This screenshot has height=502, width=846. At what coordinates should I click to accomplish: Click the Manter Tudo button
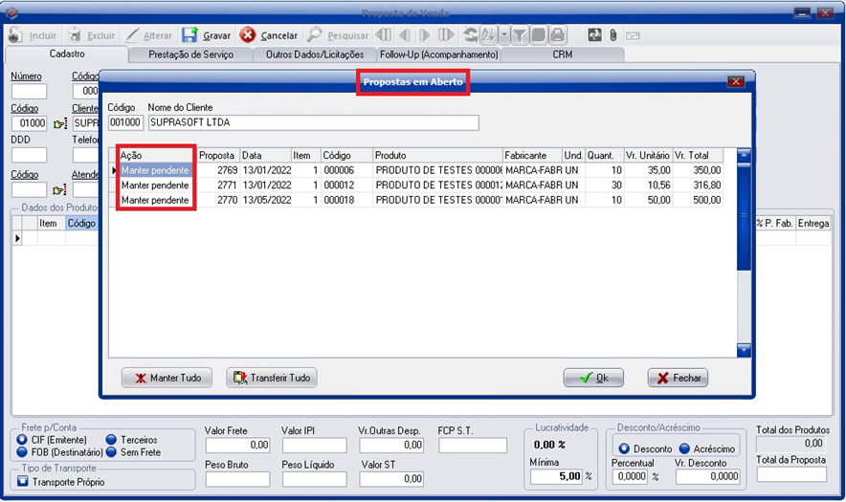point(167,378)
